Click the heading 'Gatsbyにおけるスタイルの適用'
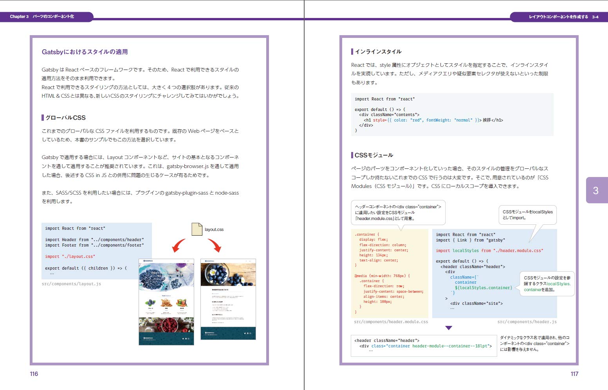The image size is (608, 390). click(85, 52)
